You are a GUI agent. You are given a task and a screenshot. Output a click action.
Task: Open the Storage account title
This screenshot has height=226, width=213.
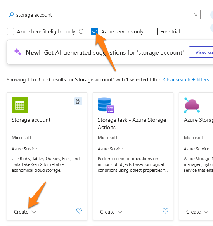tap(31, 120)
